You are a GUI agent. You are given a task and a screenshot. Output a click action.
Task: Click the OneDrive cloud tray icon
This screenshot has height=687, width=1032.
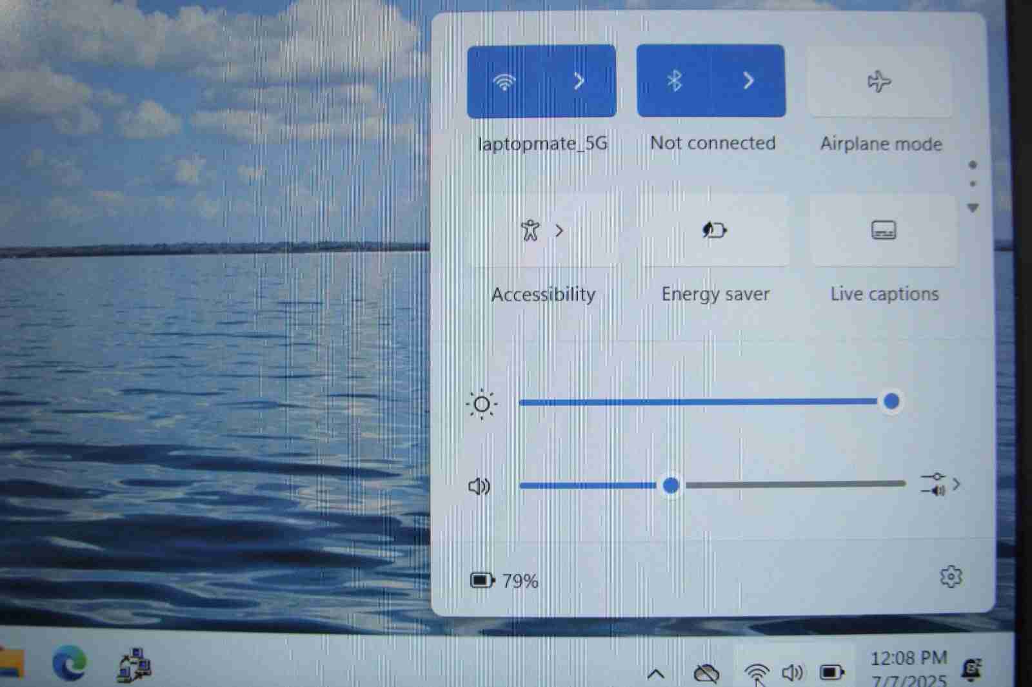click(x=706, y=673)
